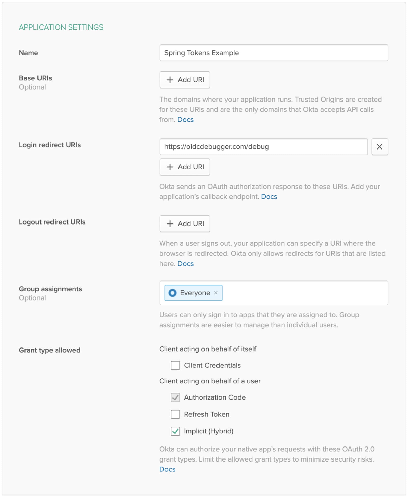This screenshot has height=497, width=408.
Task: Select the oidcdebugger.com login redirect URI field
Action: coord(264,147)
